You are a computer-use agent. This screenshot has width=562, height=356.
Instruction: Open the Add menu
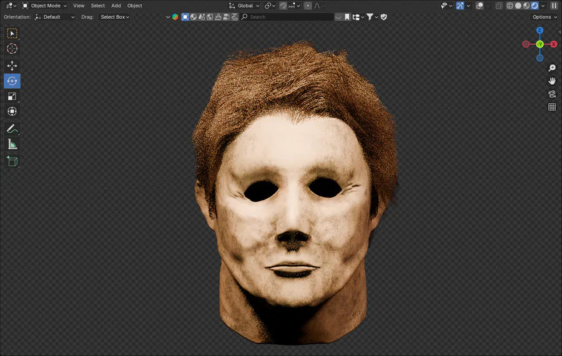point(116,6)
